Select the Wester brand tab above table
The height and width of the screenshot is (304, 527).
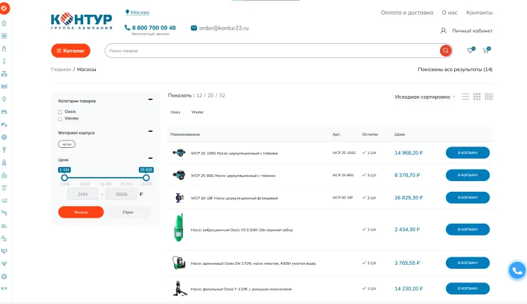(198, 112)
